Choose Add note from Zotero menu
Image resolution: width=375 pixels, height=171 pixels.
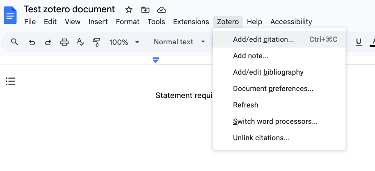[x=279, y=56]
